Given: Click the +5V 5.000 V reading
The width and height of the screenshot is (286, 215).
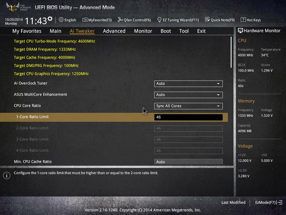Looking at the screenshot, I should [x=267, y=161].
